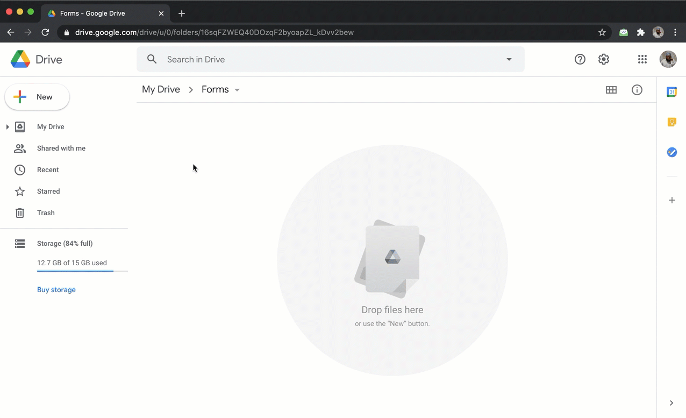
Task: Show search options dropdown arrow
Action: coord(509,60)
